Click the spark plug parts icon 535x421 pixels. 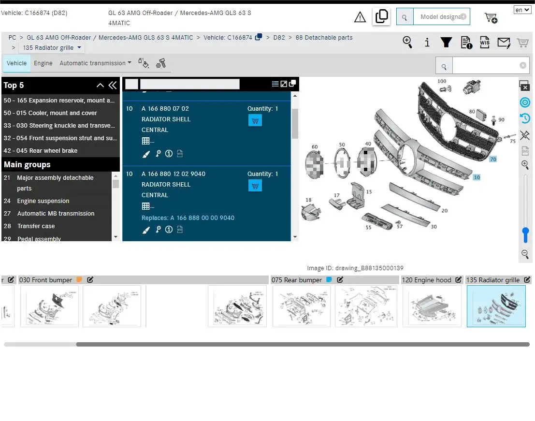point(161,63)
